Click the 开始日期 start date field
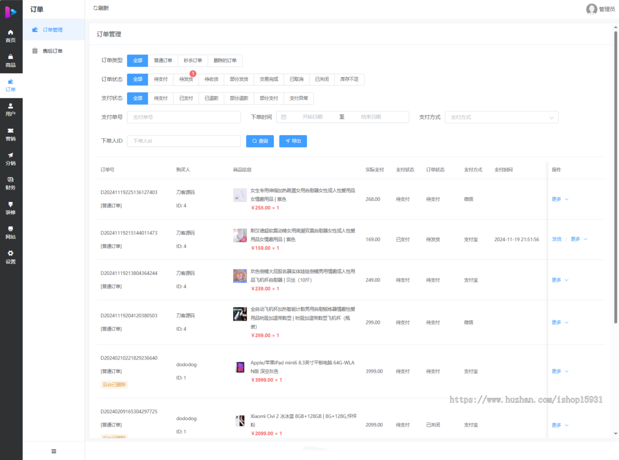 tap(312, 117)
